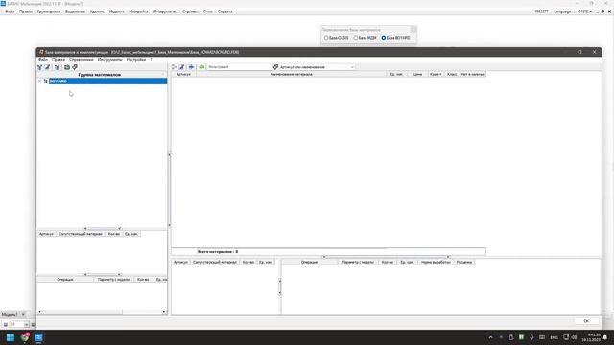Close the Модель1 tab
Screen dimensions: 614x345
pyautogui.click(x=23, y=315)
